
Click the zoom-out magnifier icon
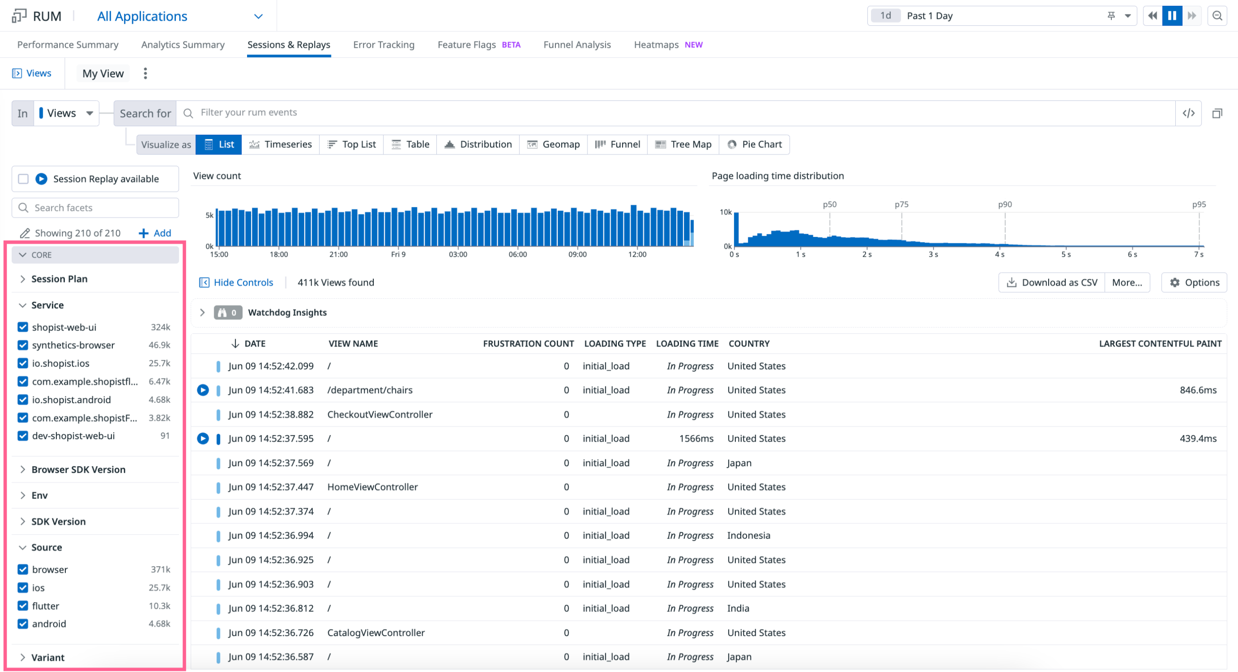(1217, 16)
